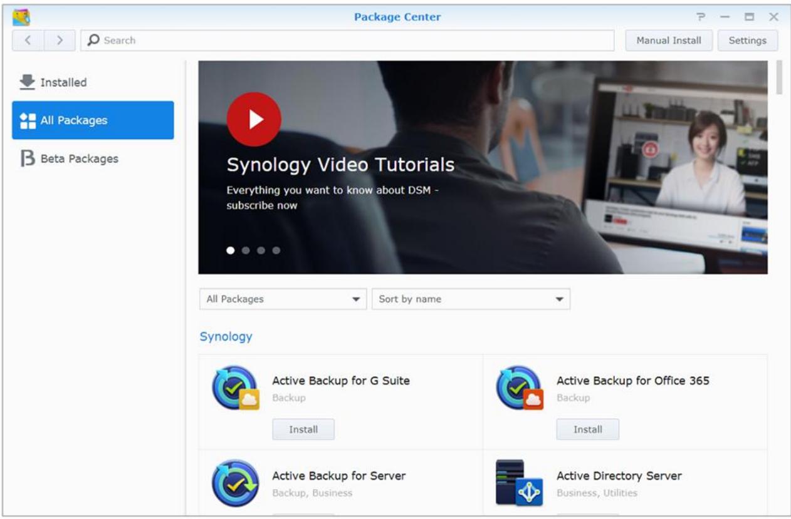
Task: Click the Installed download icon in the sidebar
Action: tap(29, 81)
